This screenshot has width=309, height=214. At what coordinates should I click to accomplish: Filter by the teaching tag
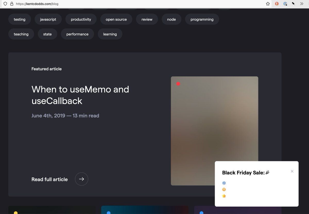[21, 34]
